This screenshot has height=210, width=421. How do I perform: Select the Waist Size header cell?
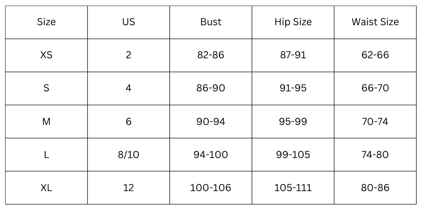(375, 22)
